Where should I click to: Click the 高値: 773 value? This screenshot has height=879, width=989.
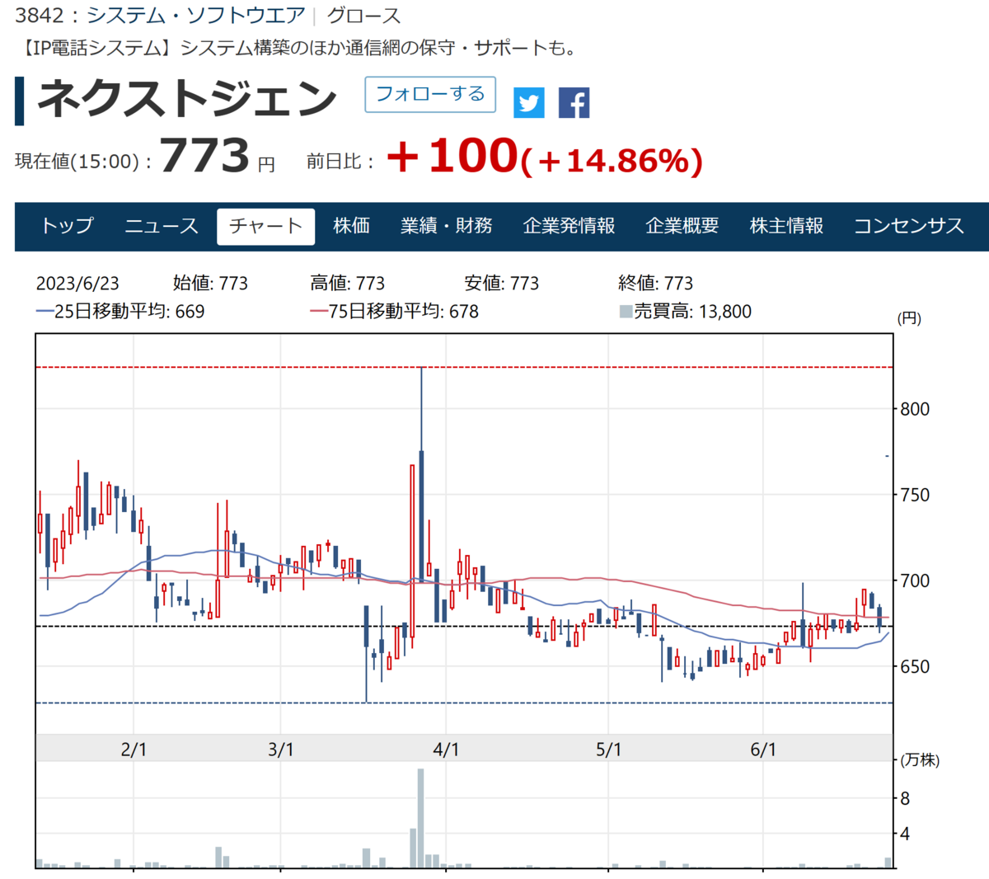348,284
